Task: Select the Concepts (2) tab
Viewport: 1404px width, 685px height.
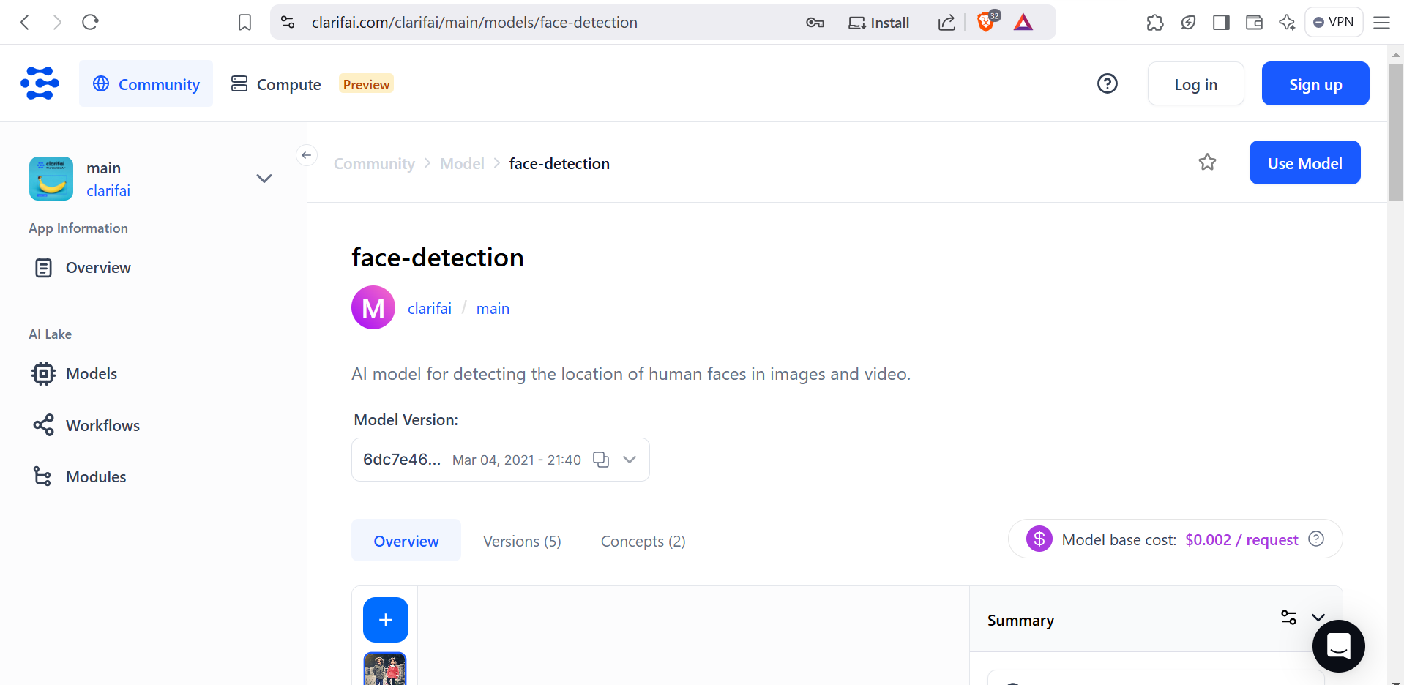Action: [643, 542]
